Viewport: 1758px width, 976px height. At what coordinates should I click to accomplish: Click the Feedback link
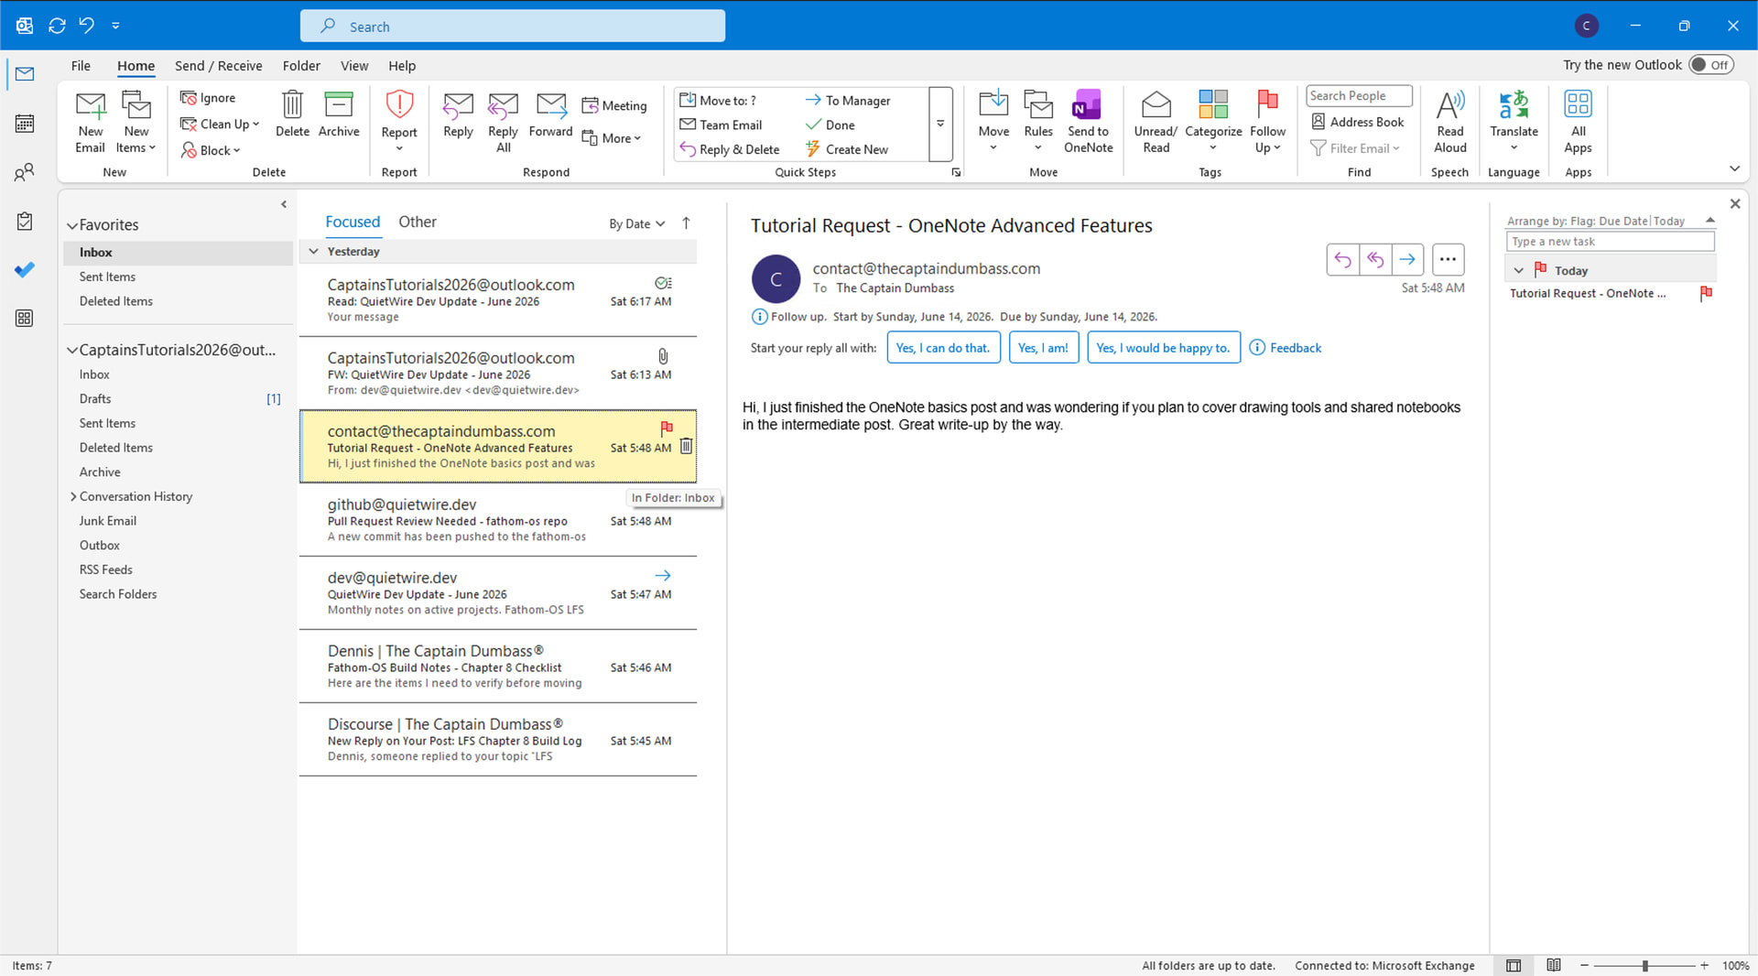pyautogui.click(x=1296, y=348)
